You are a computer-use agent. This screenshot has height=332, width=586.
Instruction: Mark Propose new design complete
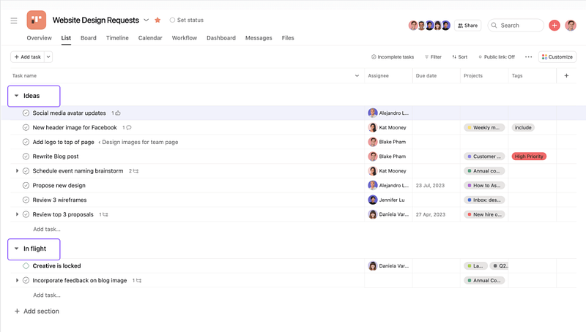[26, 186]
